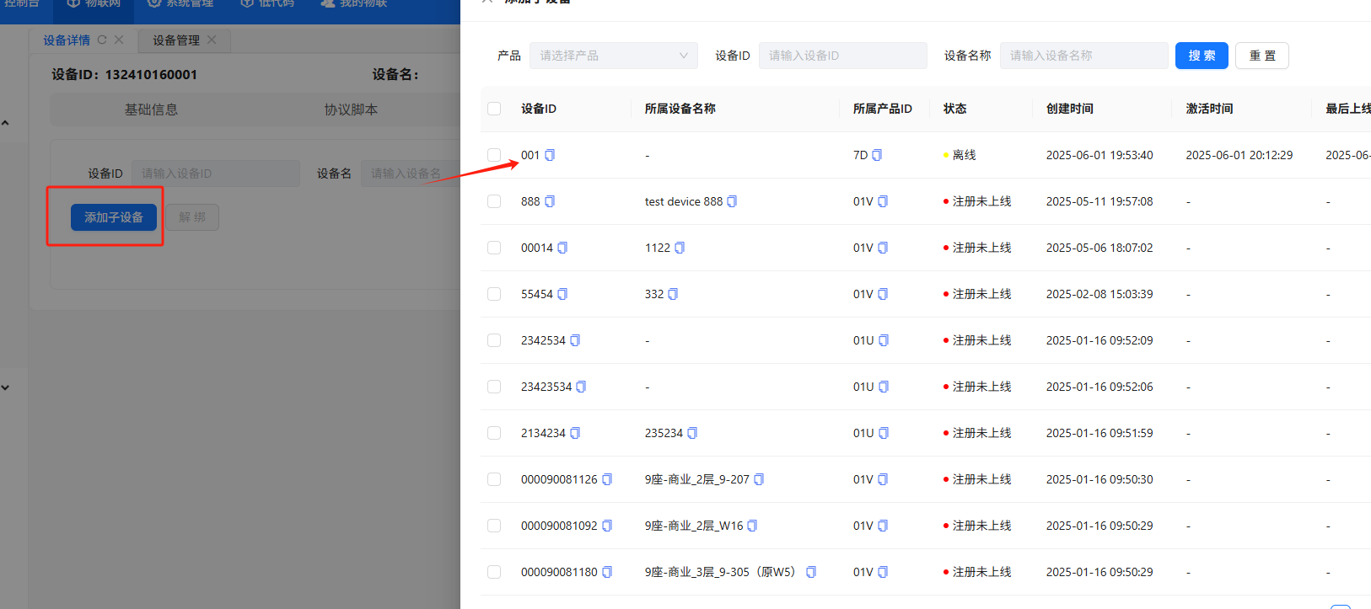Copy device name 9座-商业_2层_9-207
The height and width of the screenshot is (609, 1371).
coord(759,479)
